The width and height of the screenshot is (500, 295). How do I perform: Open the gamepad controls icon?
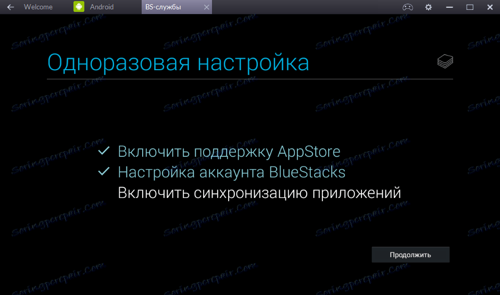tap(407, 7)
